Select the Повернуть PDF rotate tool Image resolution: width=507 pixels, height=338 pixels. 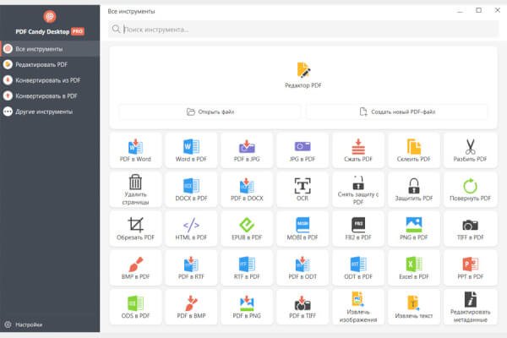470,189
